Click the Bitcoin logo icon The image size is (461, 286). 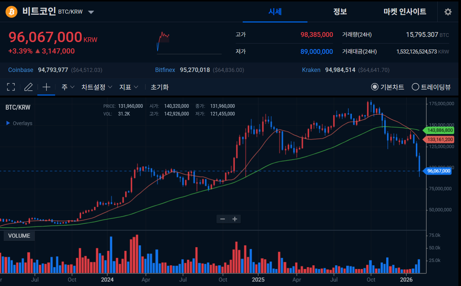[x=11, y=12]
